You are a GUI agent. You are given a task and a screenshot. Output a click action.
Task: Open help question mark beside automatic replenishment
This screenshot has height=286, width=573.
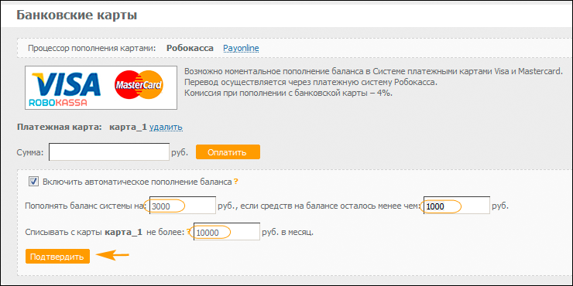point(236,182)
